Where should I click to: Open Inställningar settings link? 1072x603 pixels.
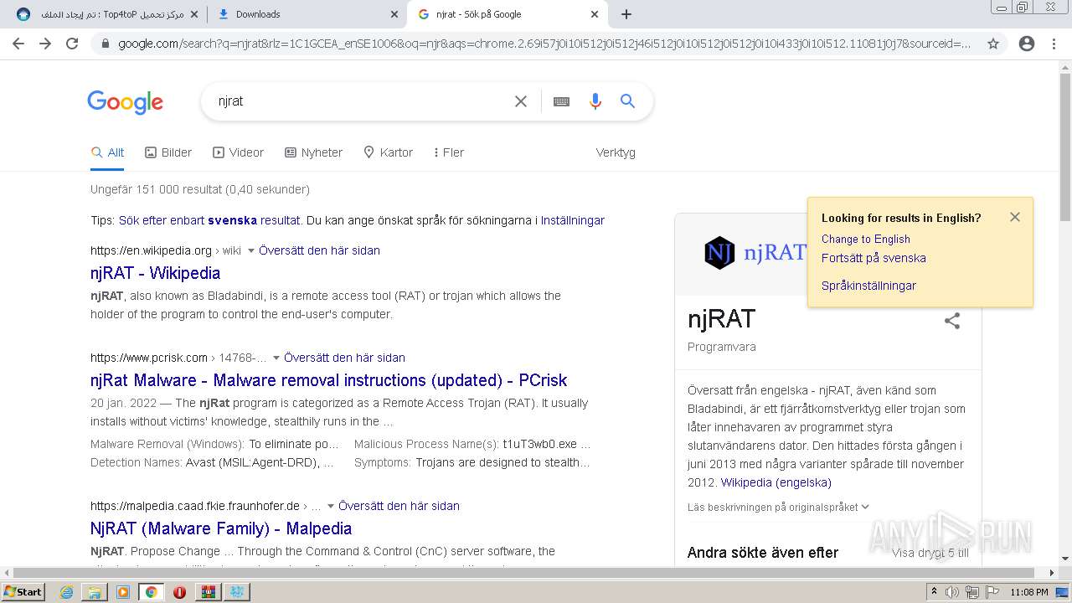[x=572, y=220]
